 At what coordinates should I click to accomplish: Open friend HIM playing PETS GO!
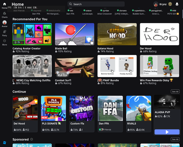pyautogui.click(x=173, y=12)
